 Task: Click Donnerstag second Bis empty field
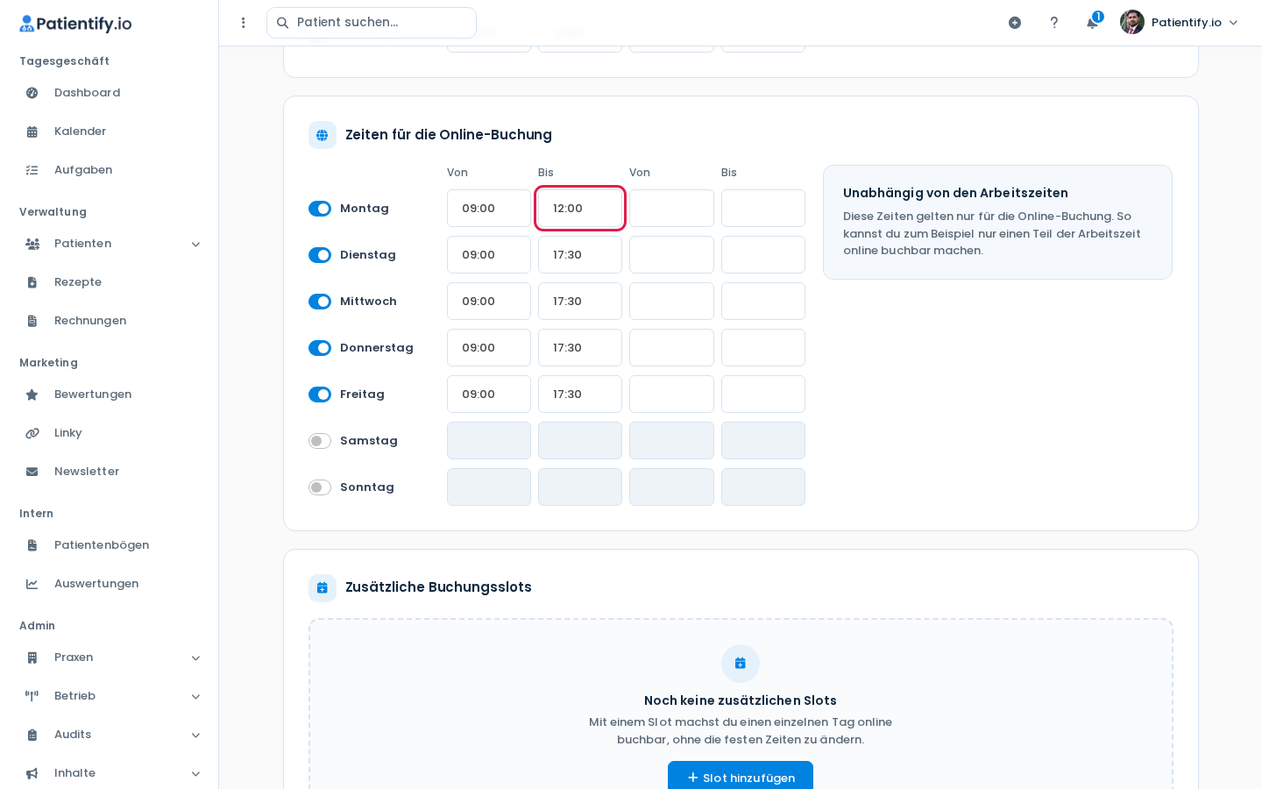pos(763,348)
